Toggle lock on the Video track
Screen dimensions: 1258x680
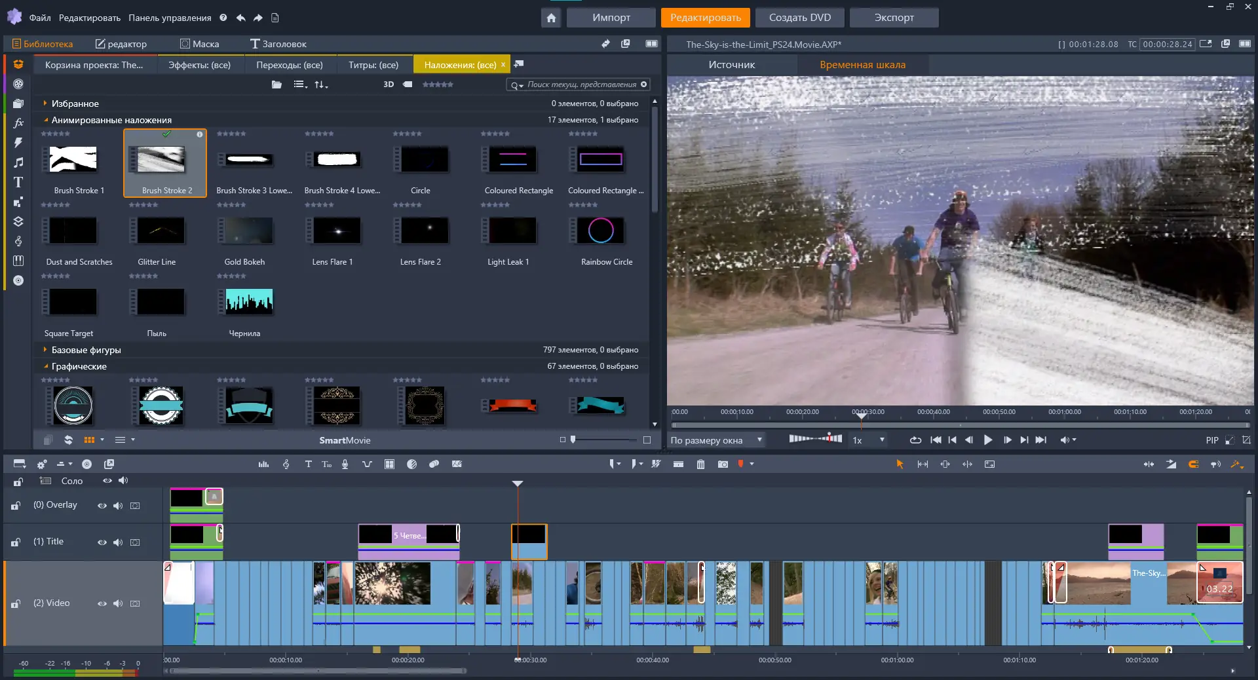pyautogui.click(x=16, y=603)
